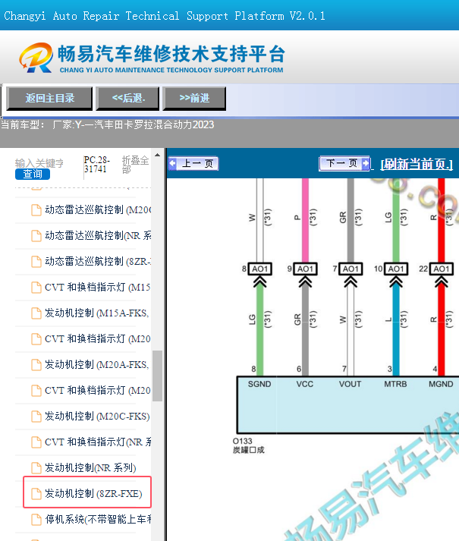Click SGND terminal label
Image resolution: width=459 pixels, height=541 pixels.
click(259, 384)
